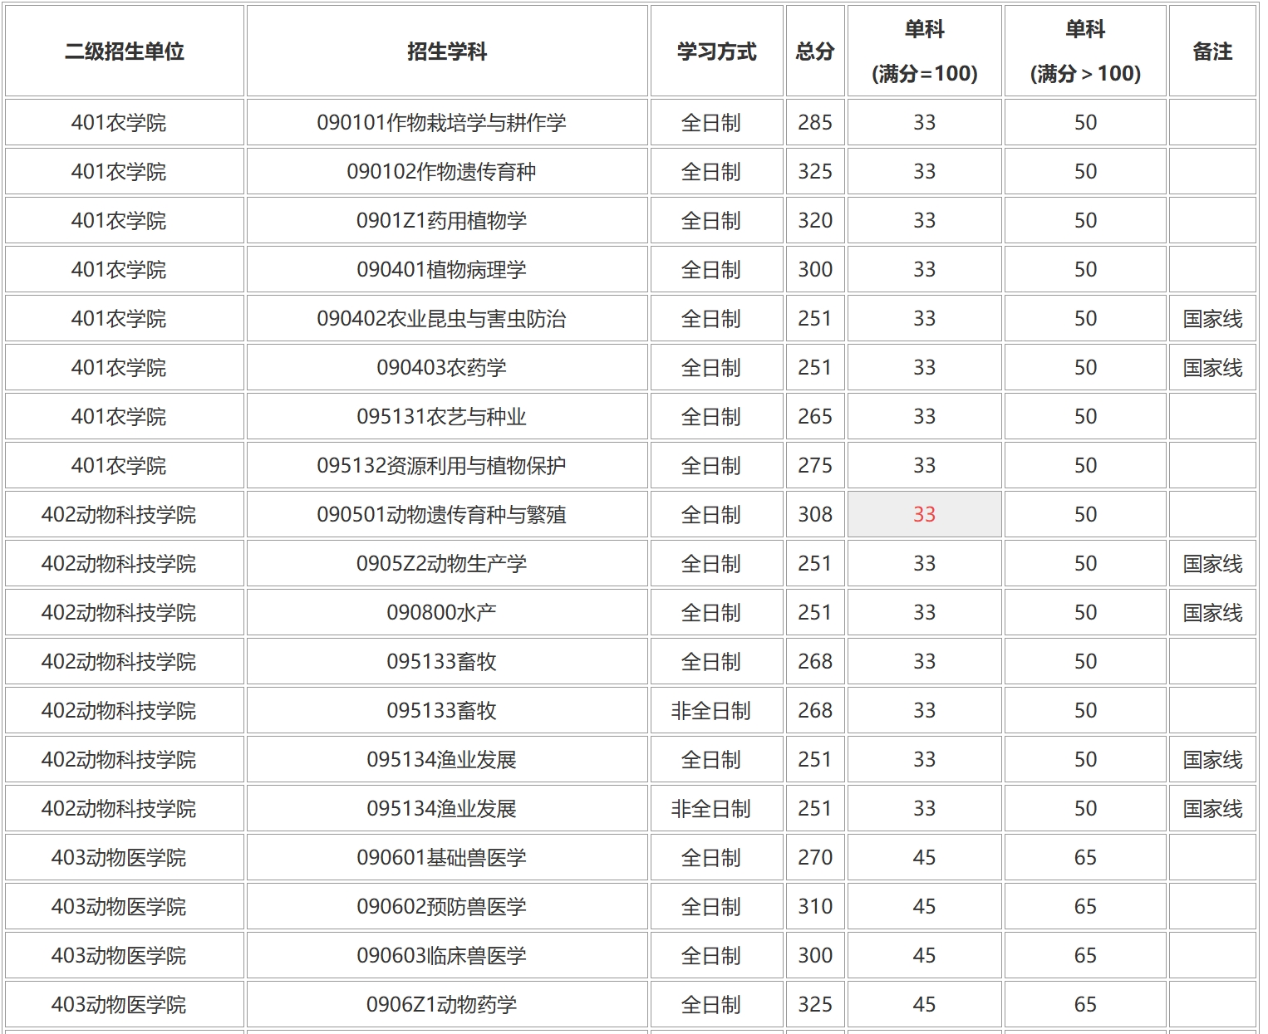Click the 国家线 remark for 095134渔业发展
Image resolution: width=1268 pixels, height=1034 pixels.
coord(1211,759)
